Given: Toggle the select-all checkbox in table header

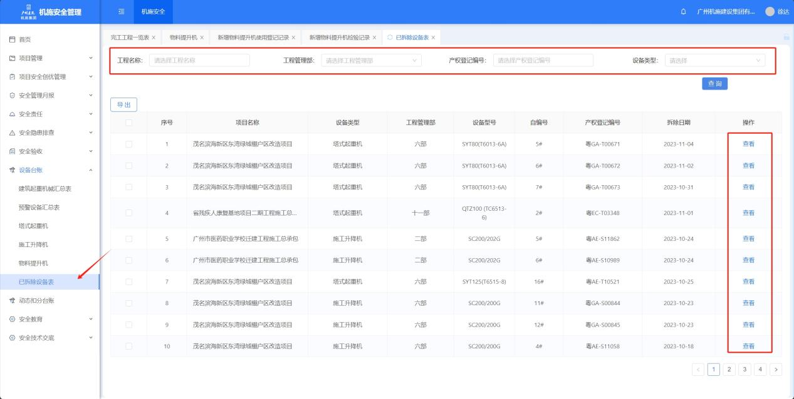Looking at the screenshot, I should 129,123.
